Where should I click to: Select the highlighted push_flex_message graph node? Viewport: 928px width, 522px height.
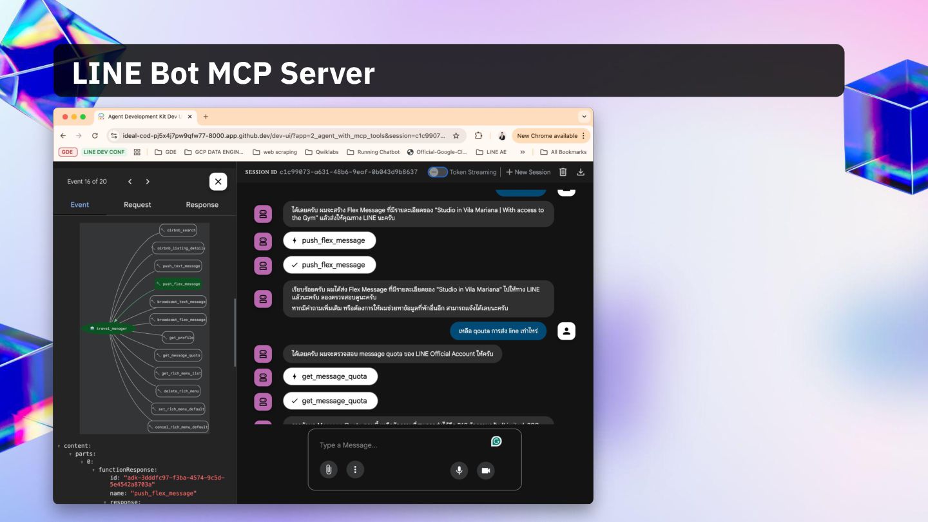coord(179,284)
